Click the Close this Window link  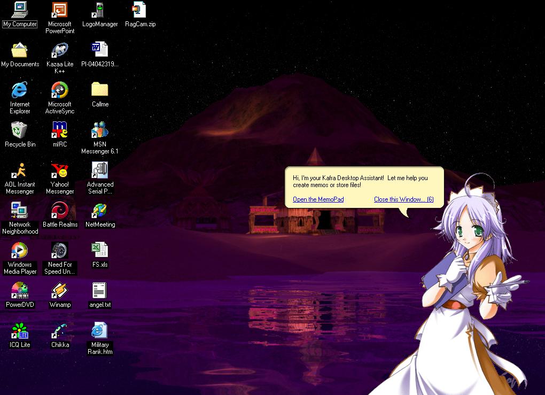pyautogui.click(x=403, y=199)
